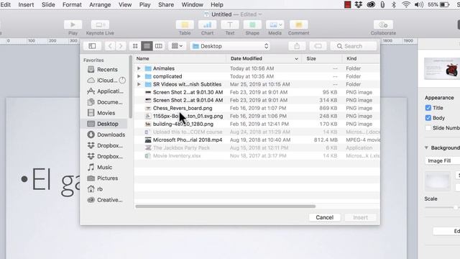Toggle the file dialog sidebar button
Viewport: 460px width, 259px height.
tap(92, 46)
